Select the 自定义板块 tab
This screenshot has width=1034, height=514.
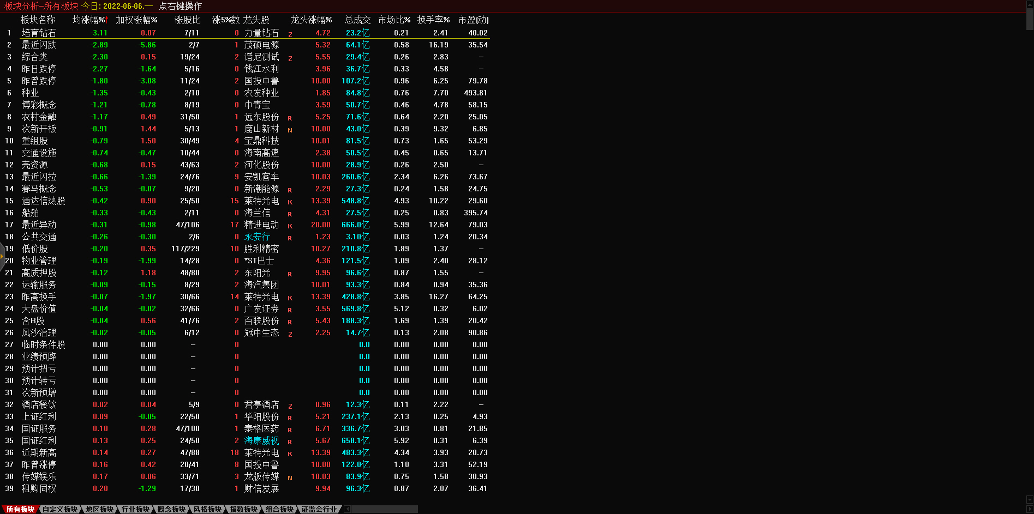point(60,509)
